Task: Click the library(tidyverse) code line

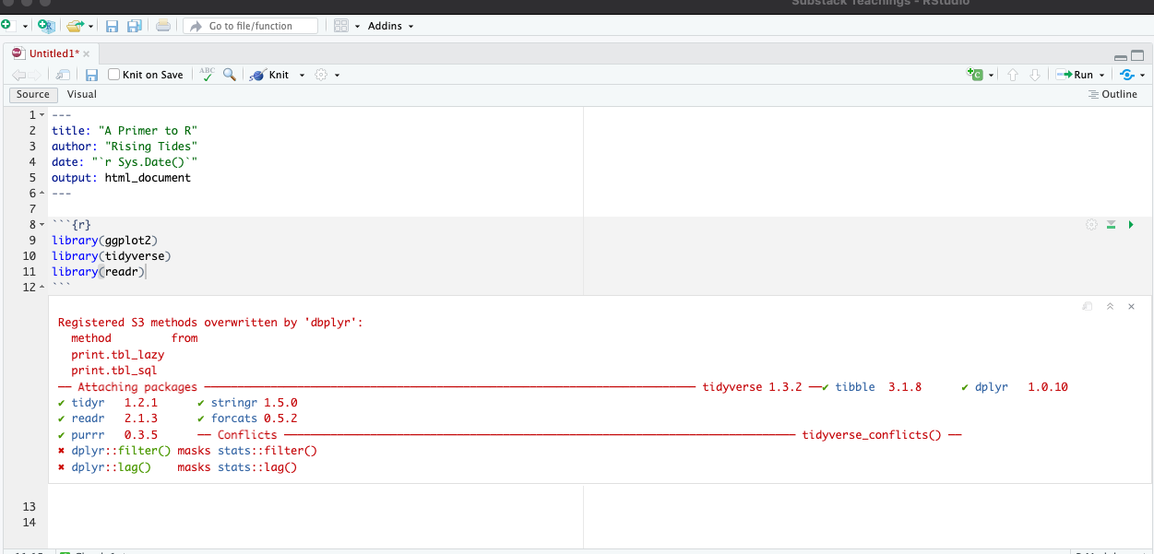Action: pyautogui.click(x=112, y=256)
